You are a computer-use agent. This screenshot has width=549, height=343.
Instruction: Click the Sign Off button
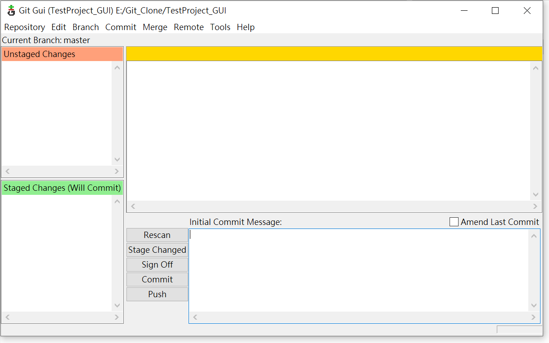[x=157, y=264]
